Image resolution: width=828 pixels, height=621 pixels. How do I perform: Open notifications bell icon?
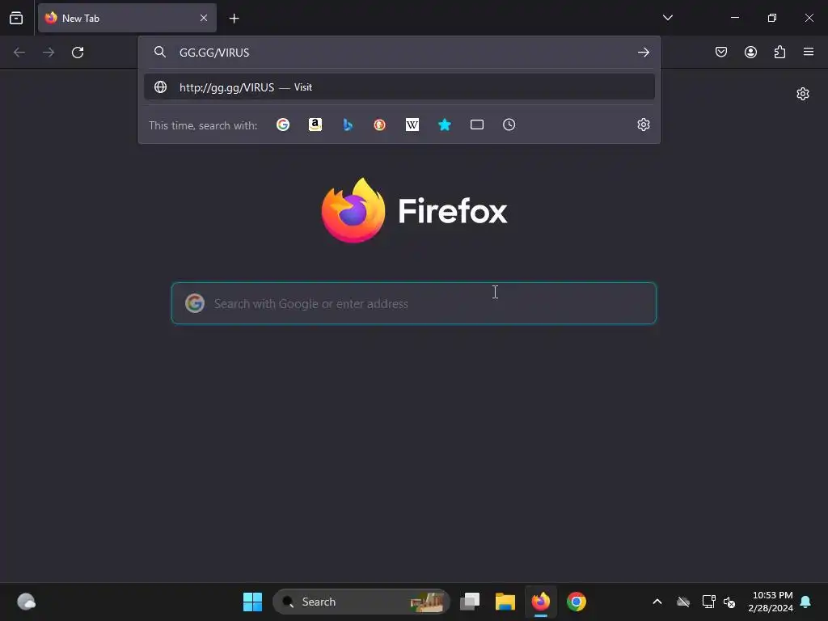tap(806, 602)
